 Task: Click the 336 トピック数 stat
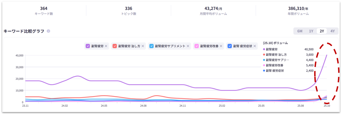[129, 11]
